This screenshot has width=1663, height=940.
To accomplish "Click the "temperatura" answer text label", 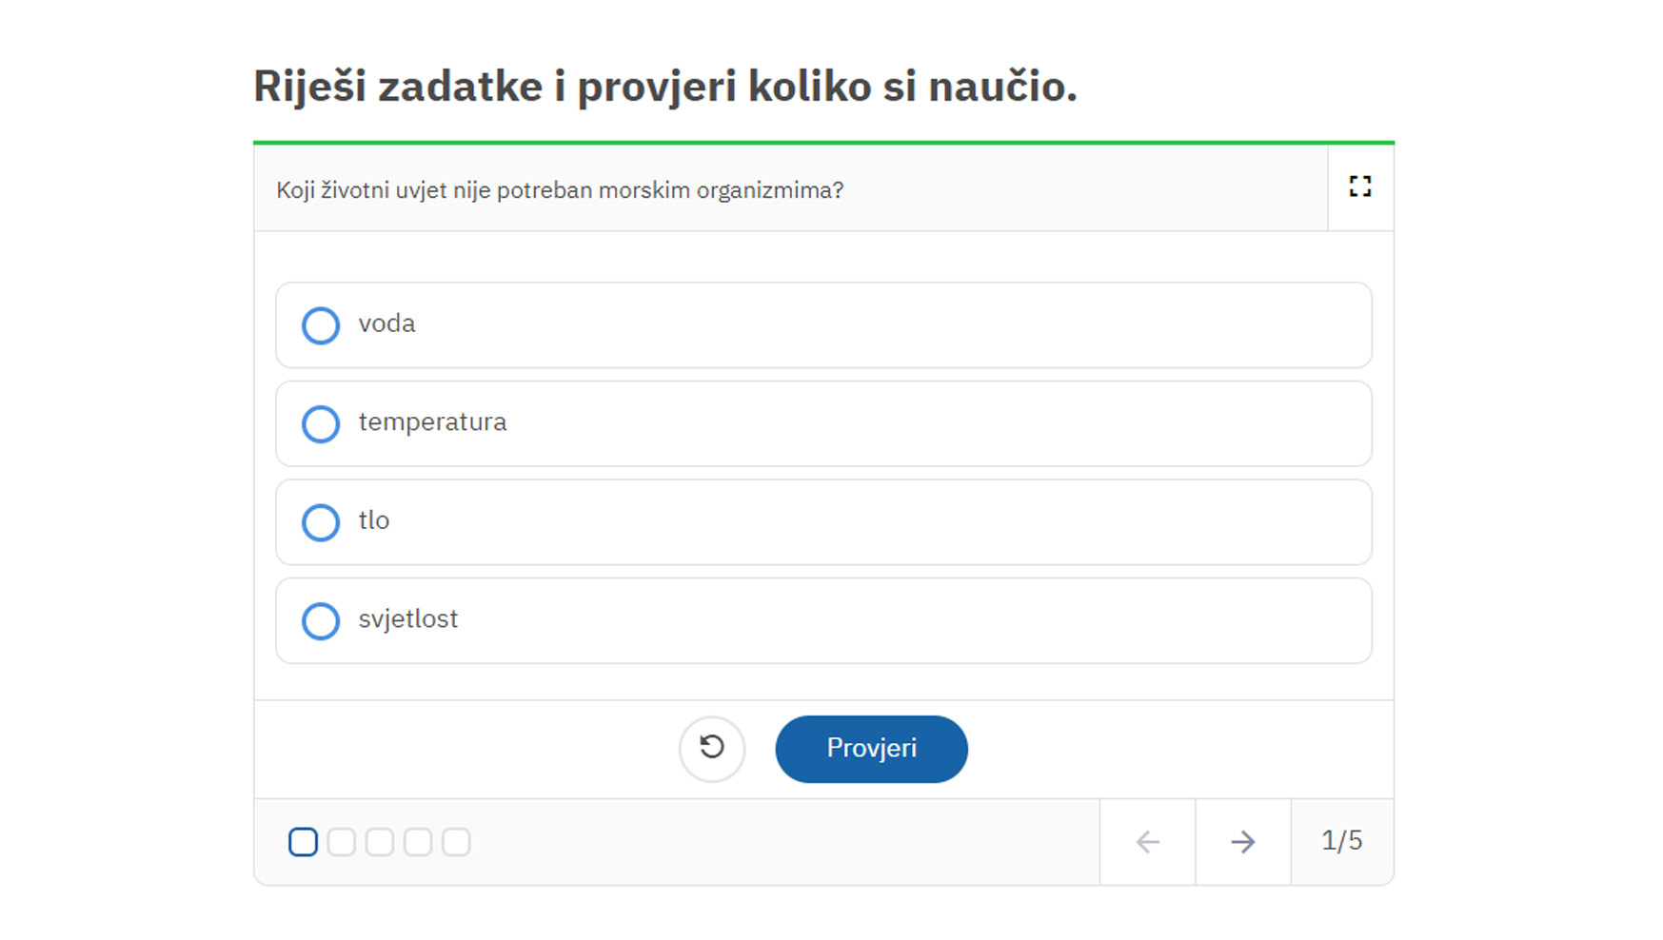I will pyautogui.click(x=432, y=422).
